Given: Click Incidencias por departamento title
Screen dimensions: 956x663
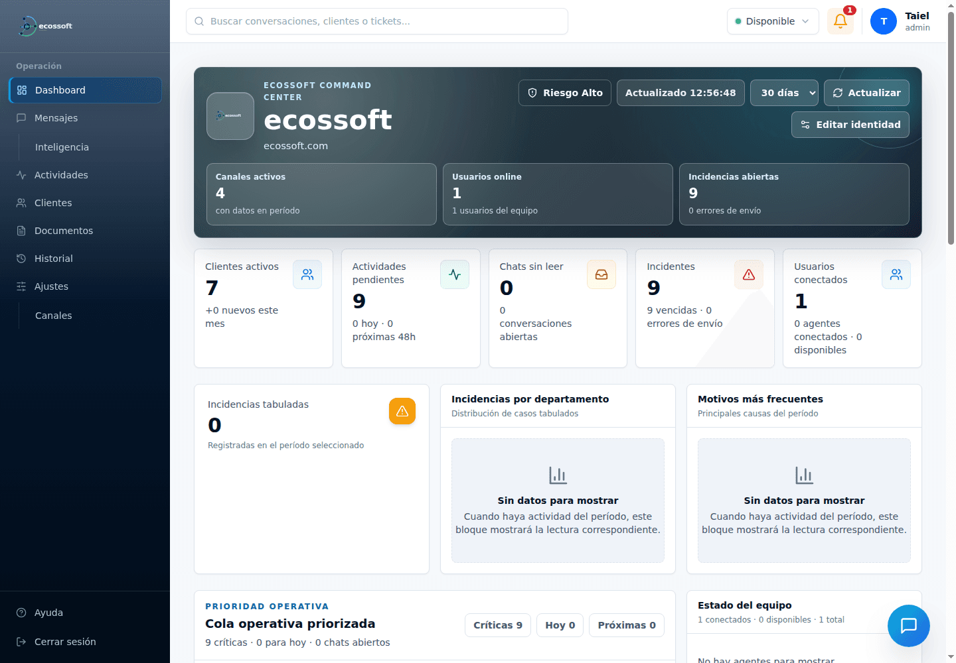Looking at the screenshot, I should tap(530, 399).
